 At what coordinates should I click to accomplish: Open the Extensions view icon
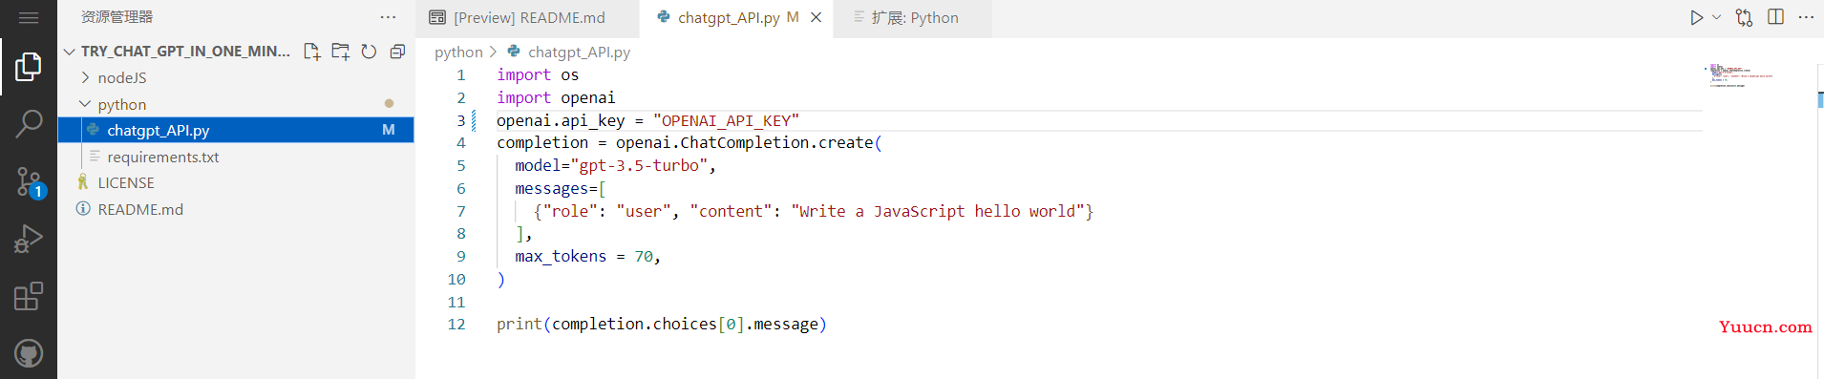(29, 296)
